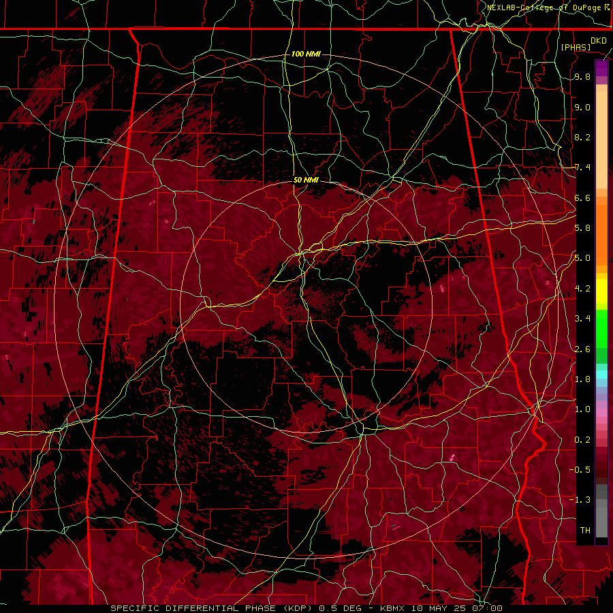The width and height of the screenshot is (613, 613).
Task: Click the [PHAS] units label
Action: (576, 47)
